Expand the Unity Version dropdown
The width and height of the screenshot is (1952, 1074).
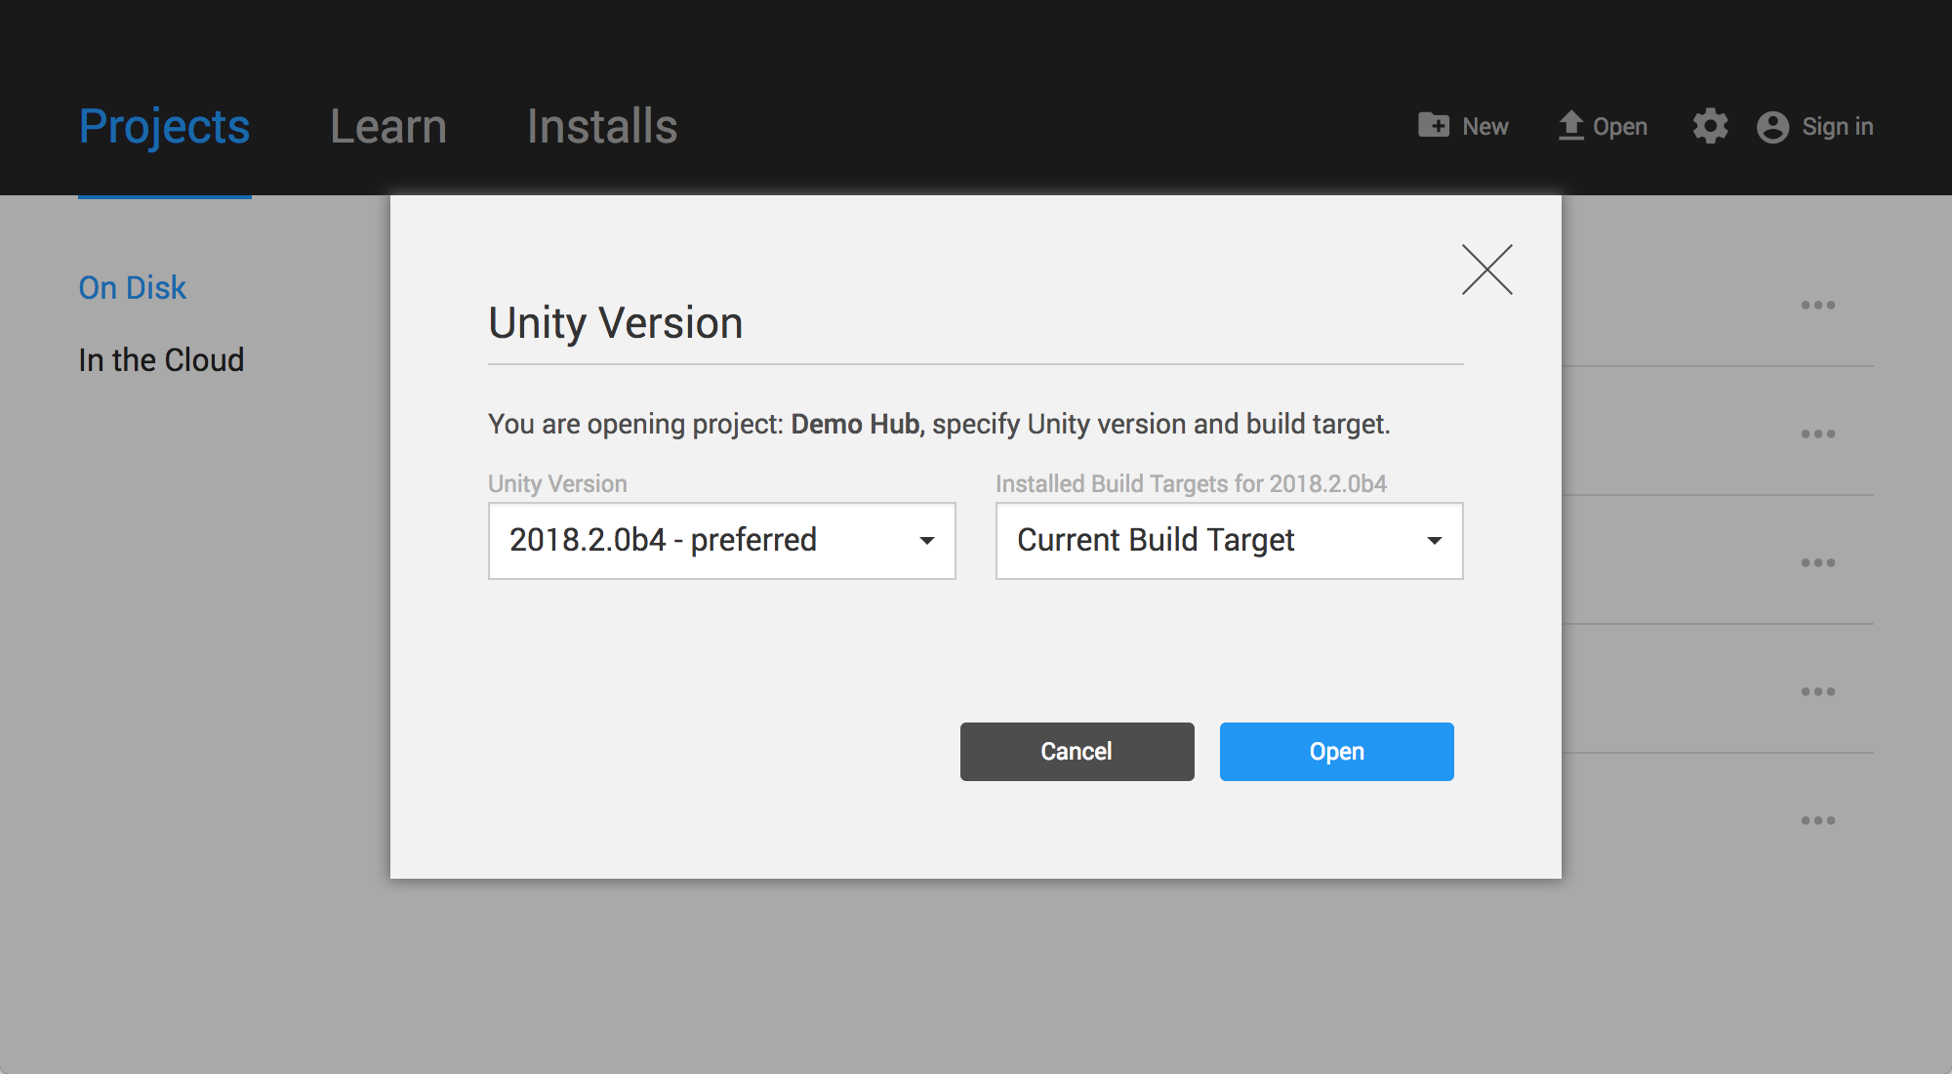(925, 540)
